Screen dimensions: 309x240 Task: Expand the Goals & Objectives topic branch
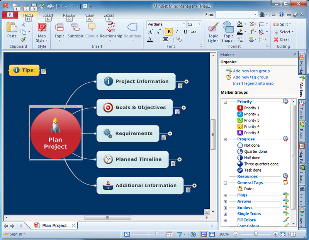pos(184,108)
